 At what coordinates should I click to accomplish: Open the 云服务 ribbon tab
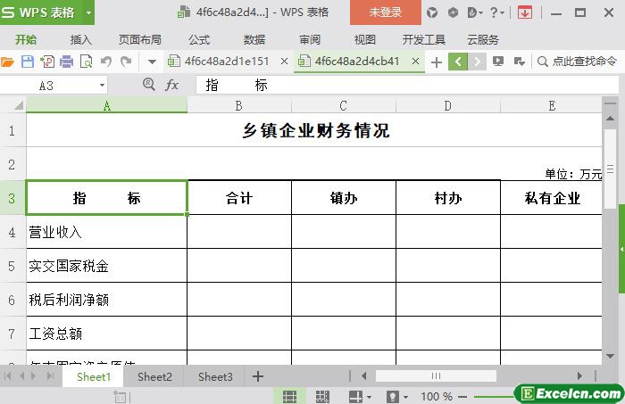483,40
